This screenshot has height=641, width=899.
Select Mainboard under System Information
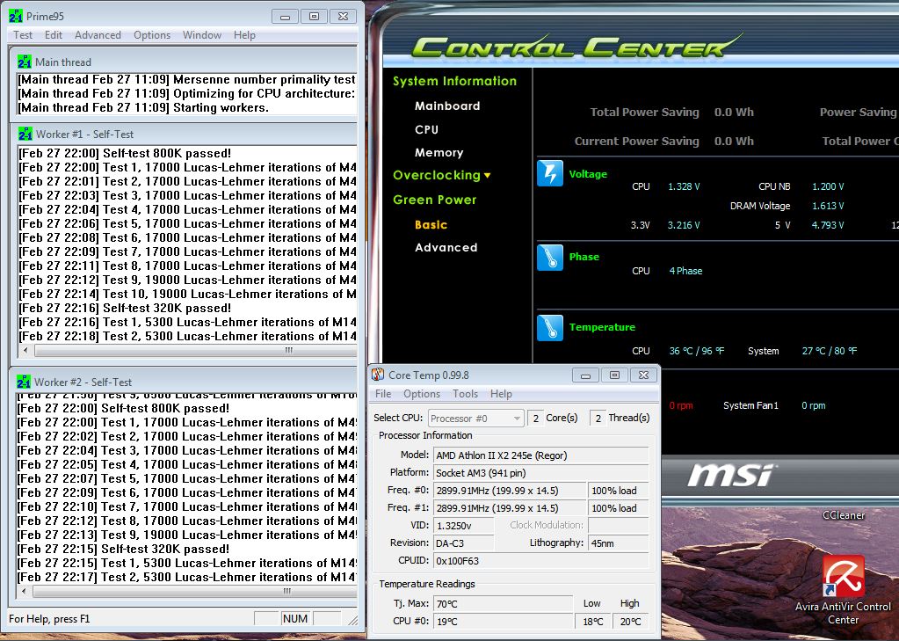pyautogui.click(x=447, y=106)
